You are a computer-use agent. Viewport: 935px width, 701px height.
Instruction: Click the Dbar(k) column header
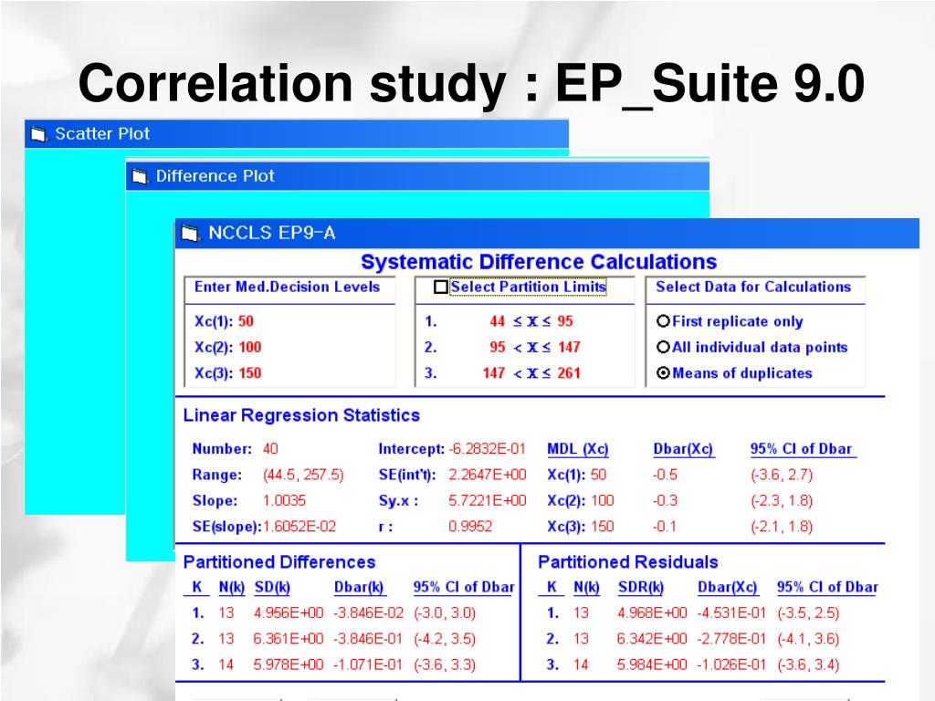pos(359,587)
